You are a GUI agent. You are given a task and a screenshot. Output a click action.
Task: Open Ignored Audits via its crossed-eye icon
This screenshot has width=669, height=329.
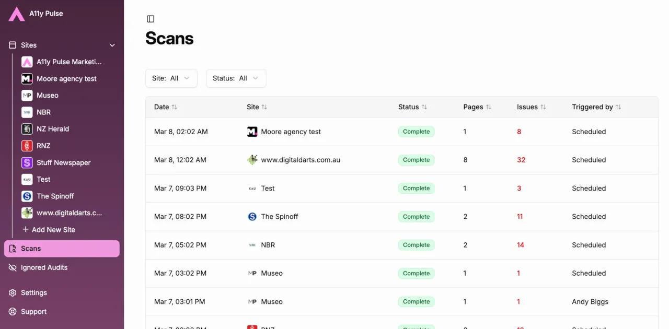point(11,267)
